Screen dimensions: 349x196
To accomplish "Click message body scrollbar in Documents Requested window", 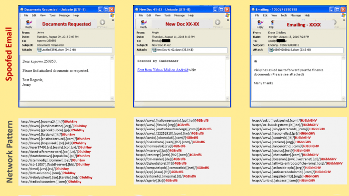I will pyautogui.click(x=112, y=78).
